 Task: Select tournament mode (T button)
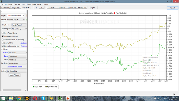tap(41, 8)
